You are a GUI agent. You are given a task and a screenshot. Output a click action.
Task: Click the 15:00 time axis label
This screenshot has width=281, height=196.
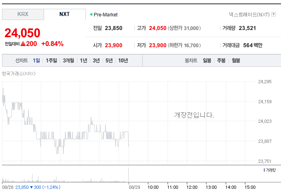pyautogui.click(x=250, y=187)
